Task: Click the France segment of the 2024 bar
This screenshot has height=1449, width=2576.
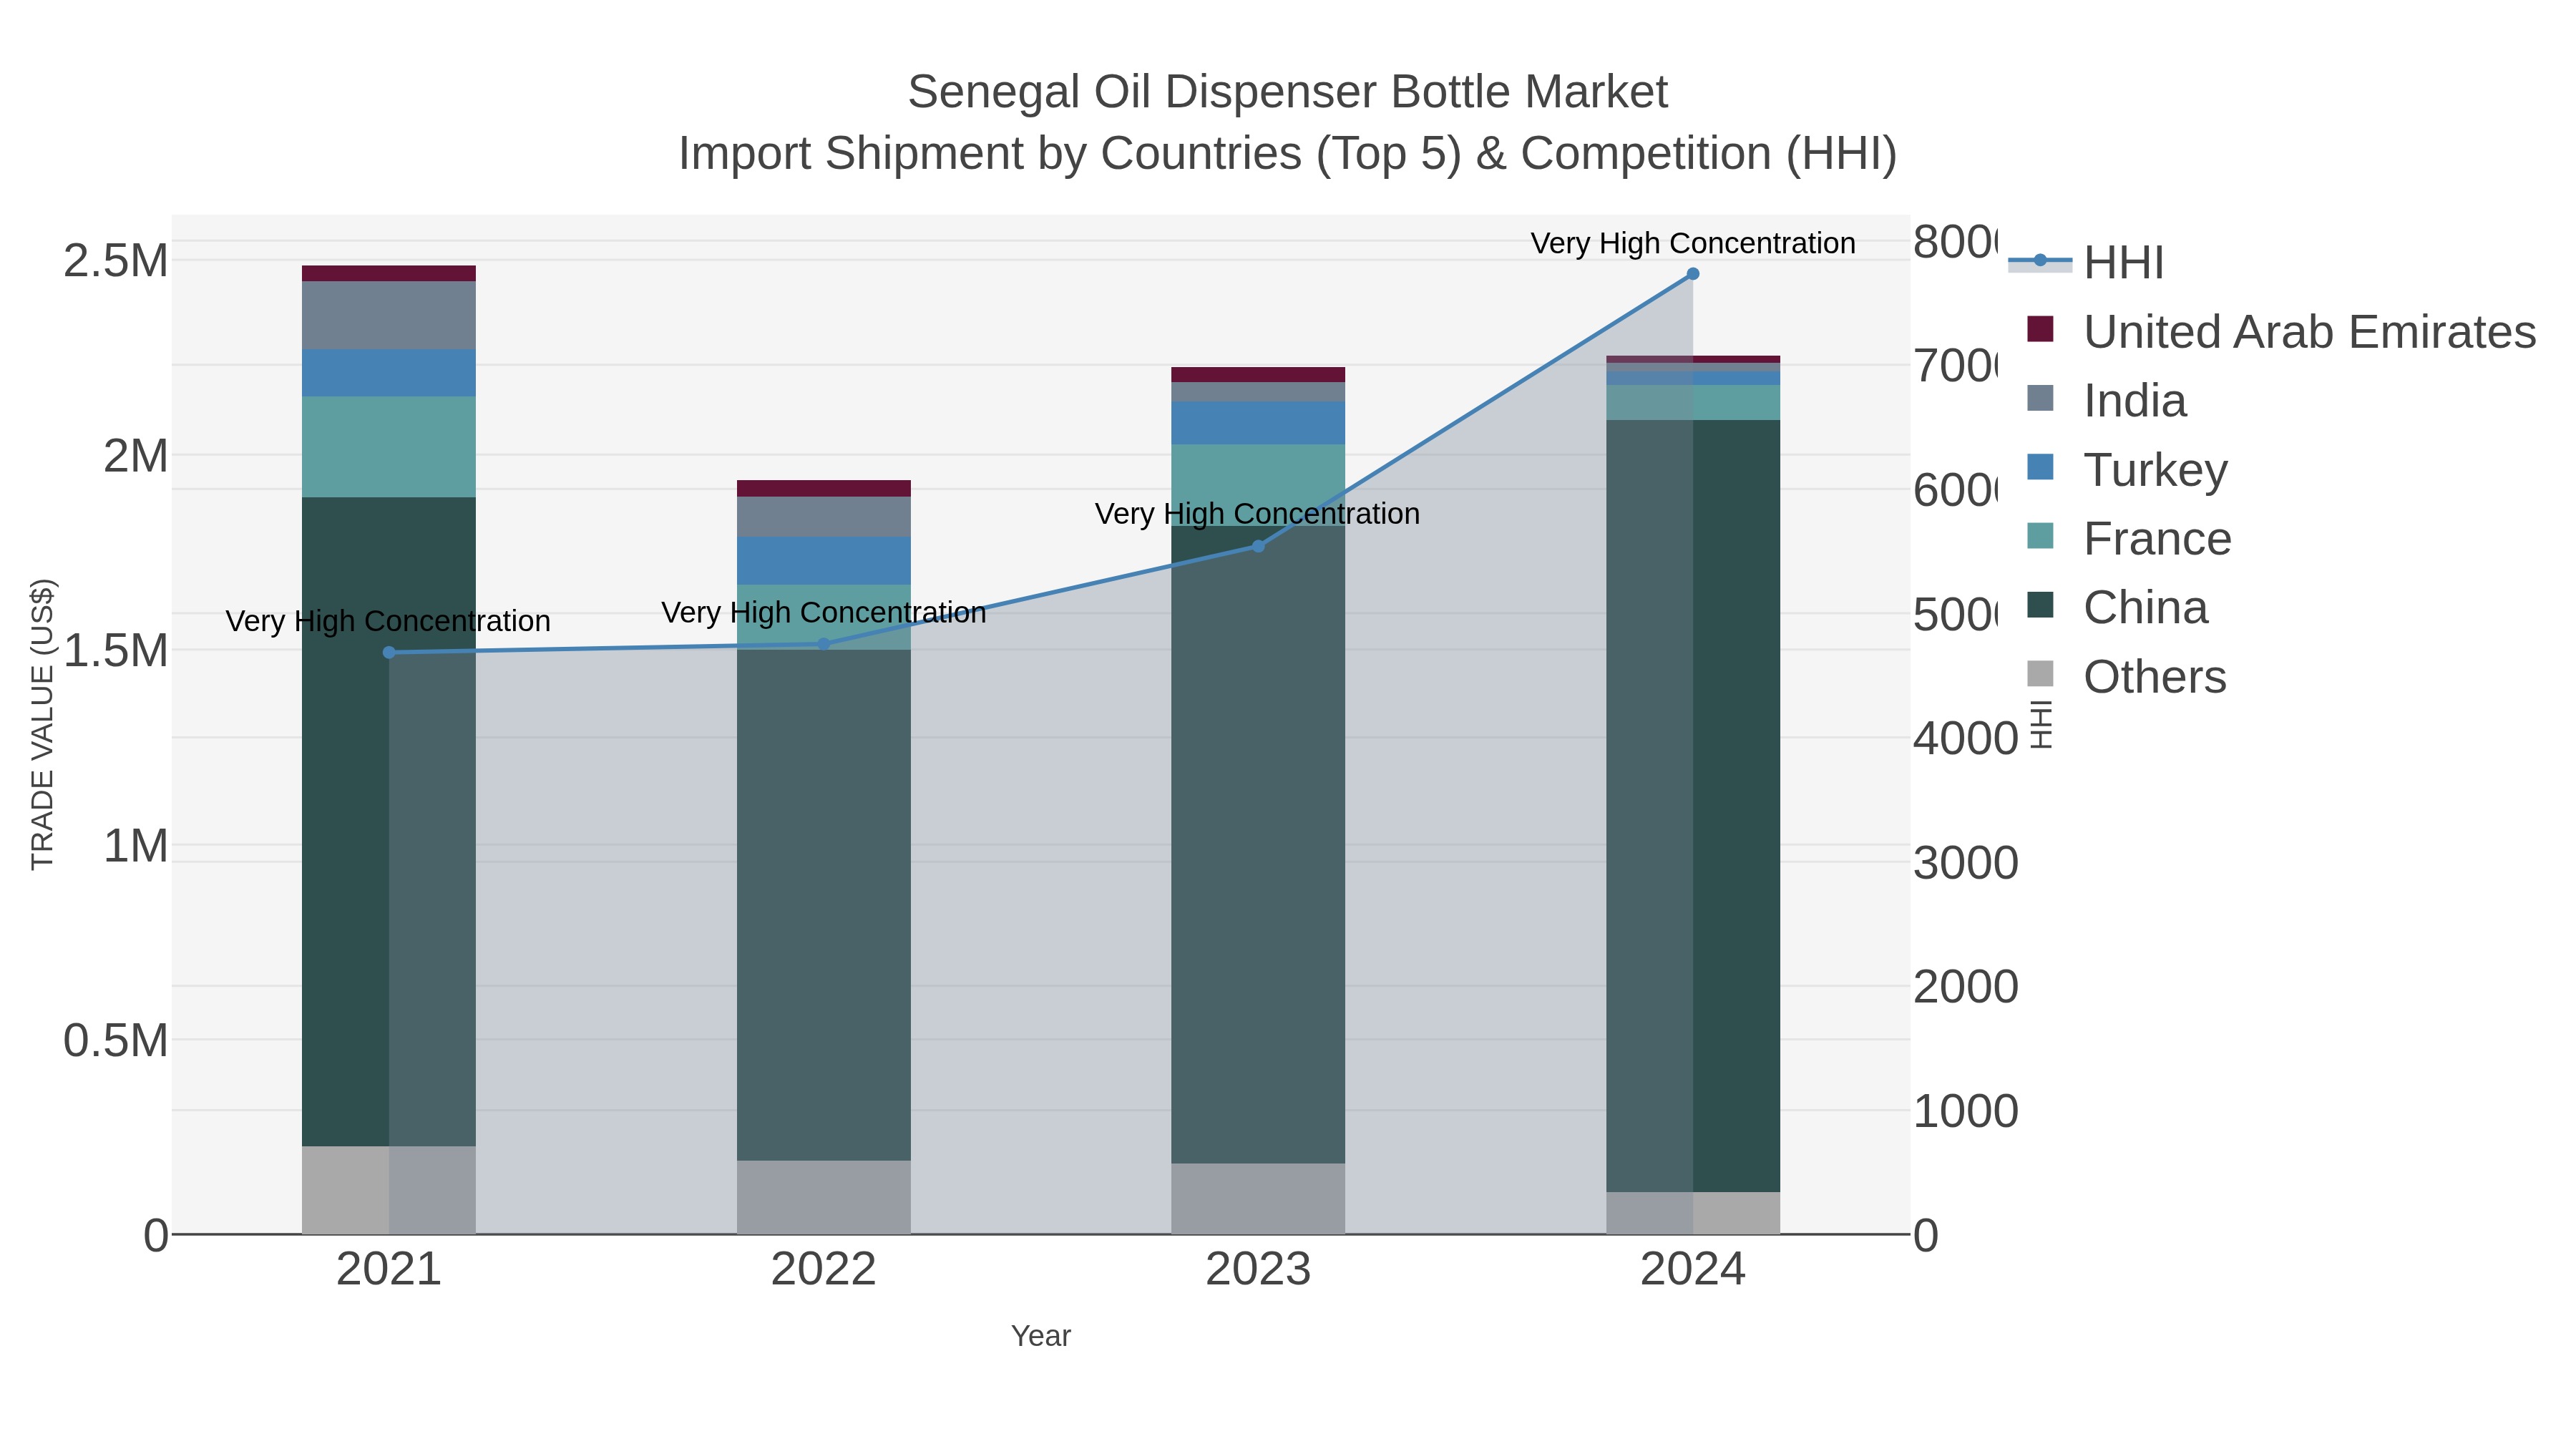Action: click(x=1693, y=403)
